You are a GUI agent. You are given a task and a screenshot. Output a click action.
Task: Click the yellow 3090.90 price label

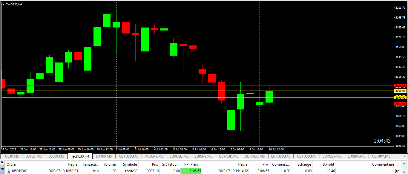[400, 98]
